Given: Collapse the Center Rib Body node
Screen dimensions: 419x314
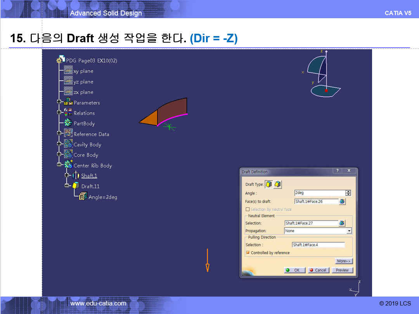Looking at the screenshot, I should [59, 165].
